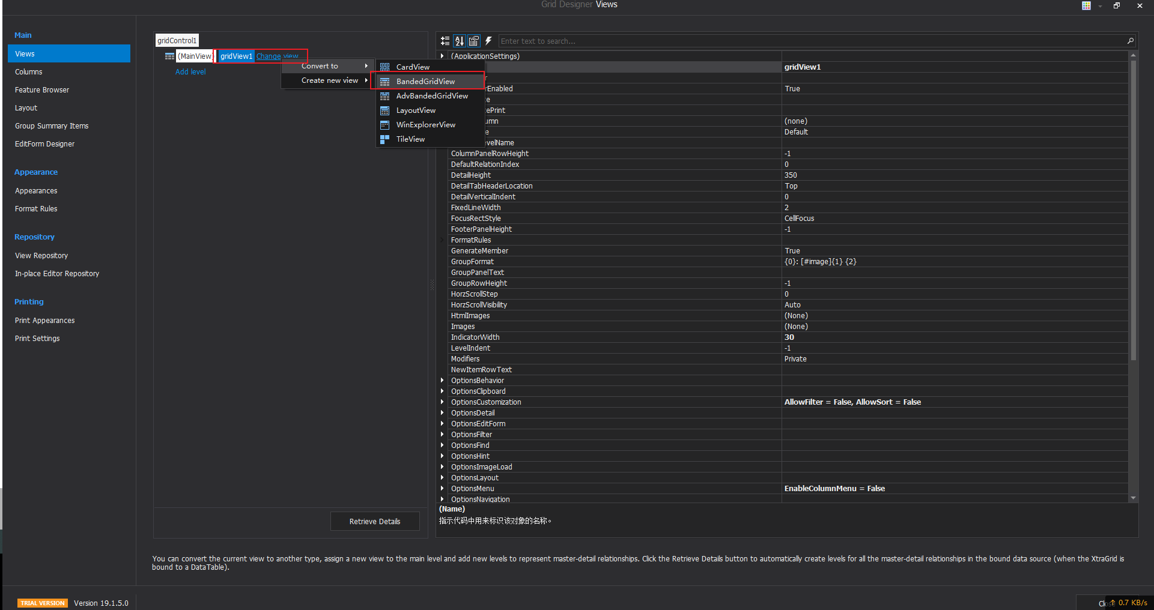
Task: Expand OptionsBehavior property group
Action: coord(443,380)
